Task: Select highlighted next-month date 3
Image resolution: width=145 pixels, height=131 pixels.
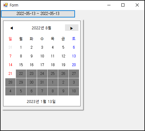Action: [74, 82]
